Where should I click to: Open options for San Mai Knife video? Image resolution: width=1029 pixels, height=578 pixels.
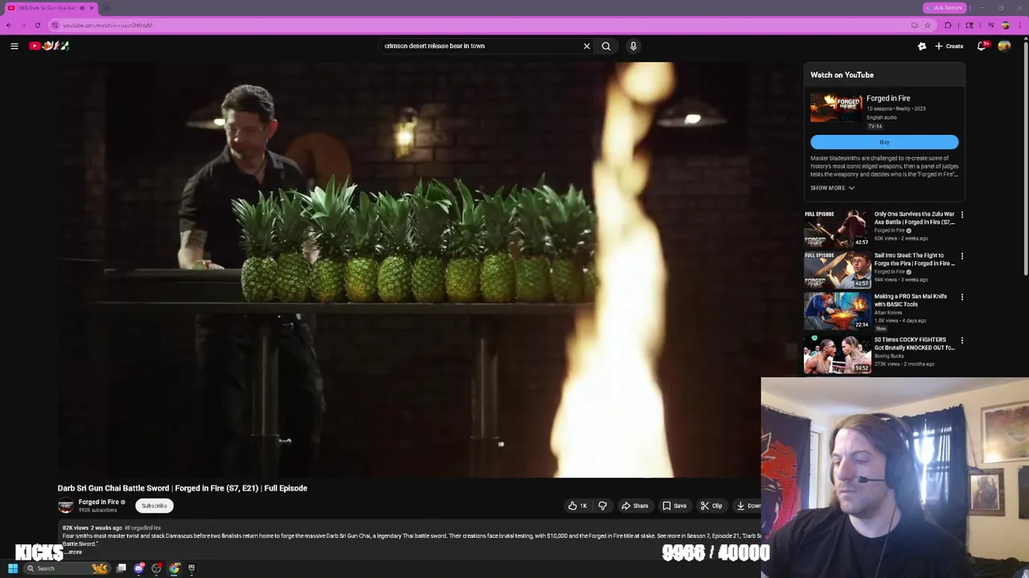pos(962,297)
